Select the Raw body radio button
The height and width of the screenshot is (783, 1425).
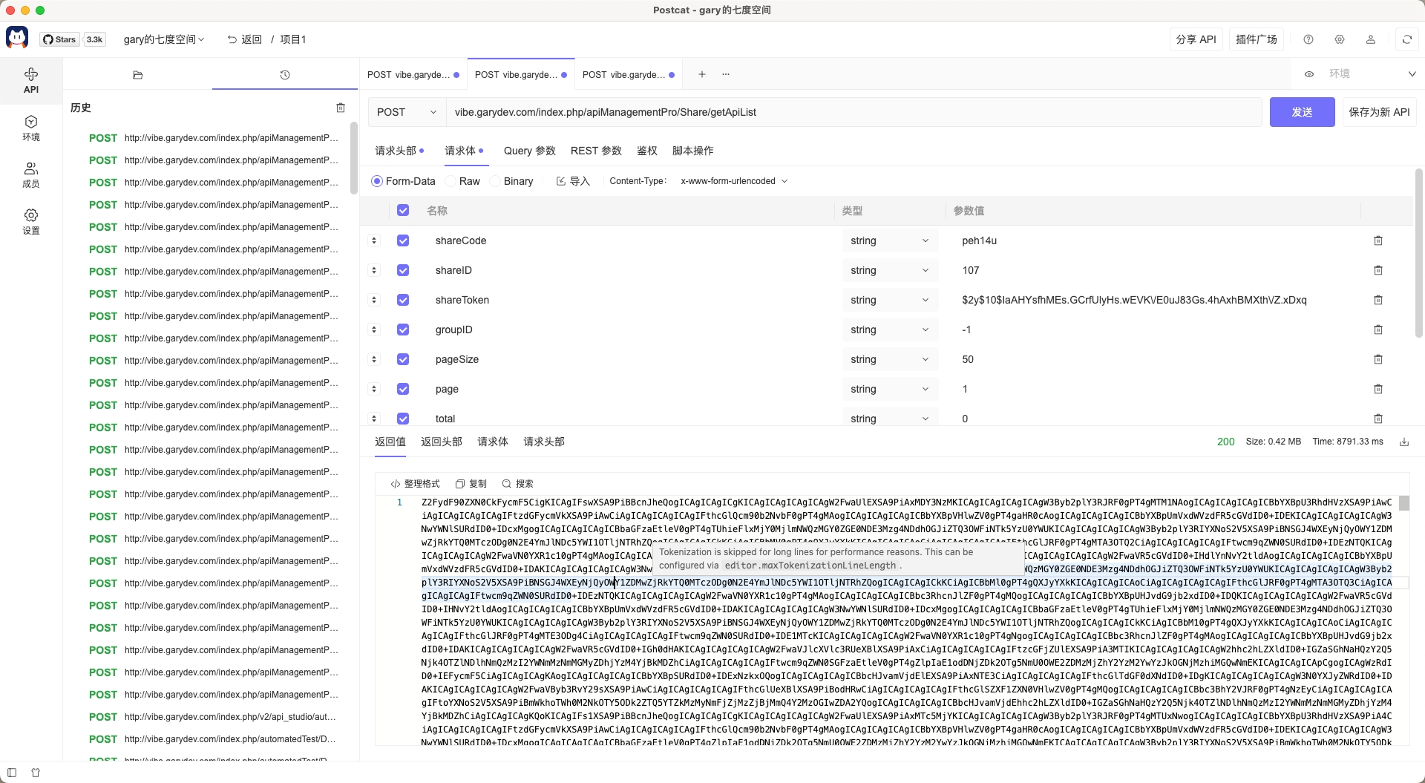[x=451, y=181]
